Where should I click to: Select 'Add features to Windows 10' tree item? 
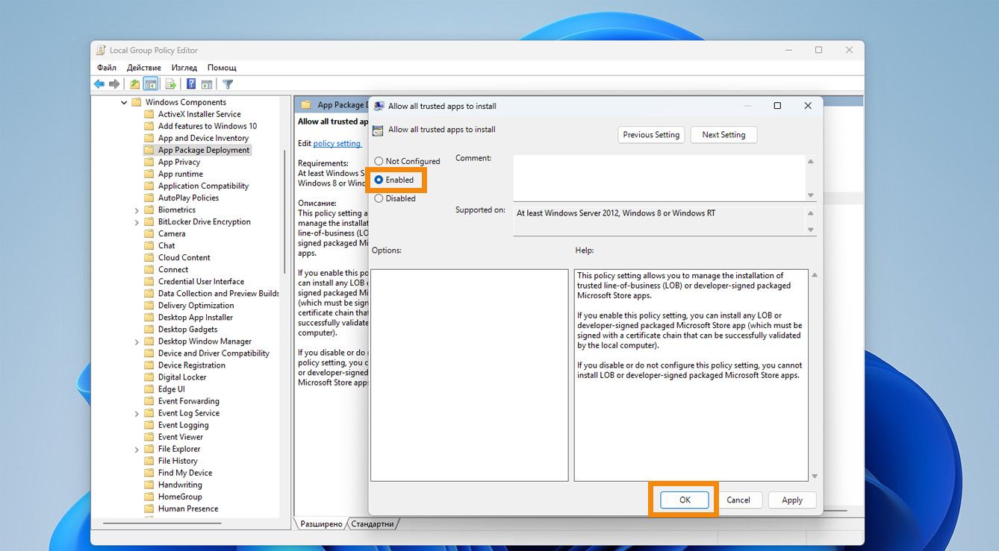tap(208, 126)
